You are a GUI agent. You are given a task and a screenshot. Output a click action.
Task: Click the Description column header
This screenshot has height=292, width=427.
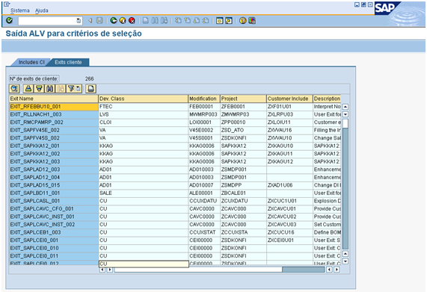coord(327,99)
